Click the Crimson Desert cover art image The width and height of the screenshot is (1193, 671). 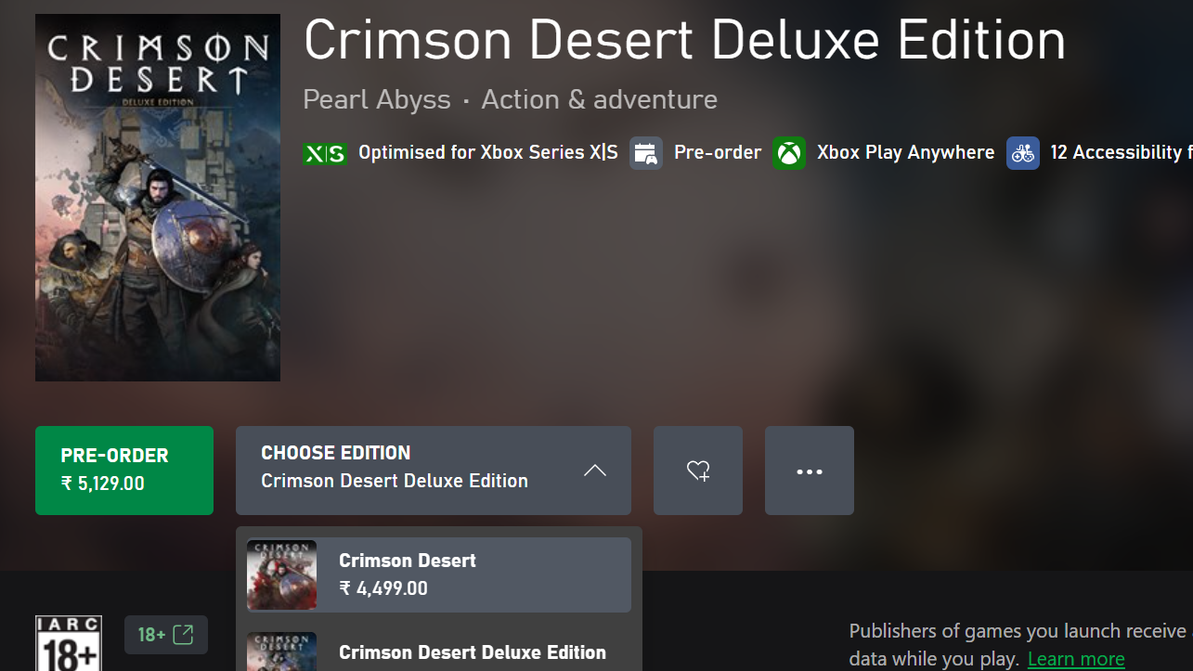[x=158, y=197]
